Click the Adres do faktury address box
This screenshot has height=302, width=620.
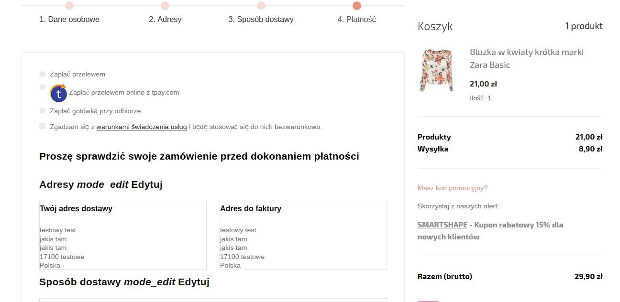point(303,235)
